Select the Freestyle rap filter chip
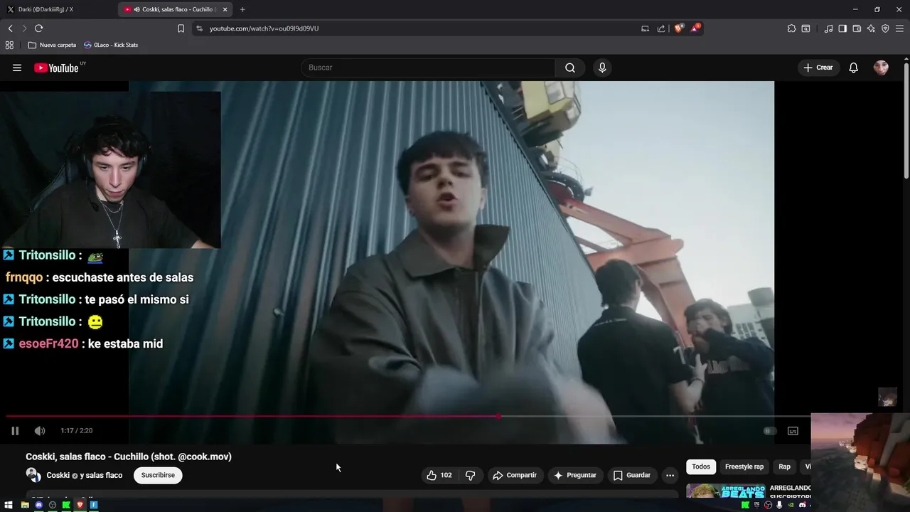Image resolution: width=910 pixels, height=512 pixels. pos(744,466)
